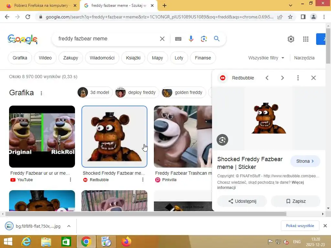Close the freddy fazbear meme tab

pos(152,6)
